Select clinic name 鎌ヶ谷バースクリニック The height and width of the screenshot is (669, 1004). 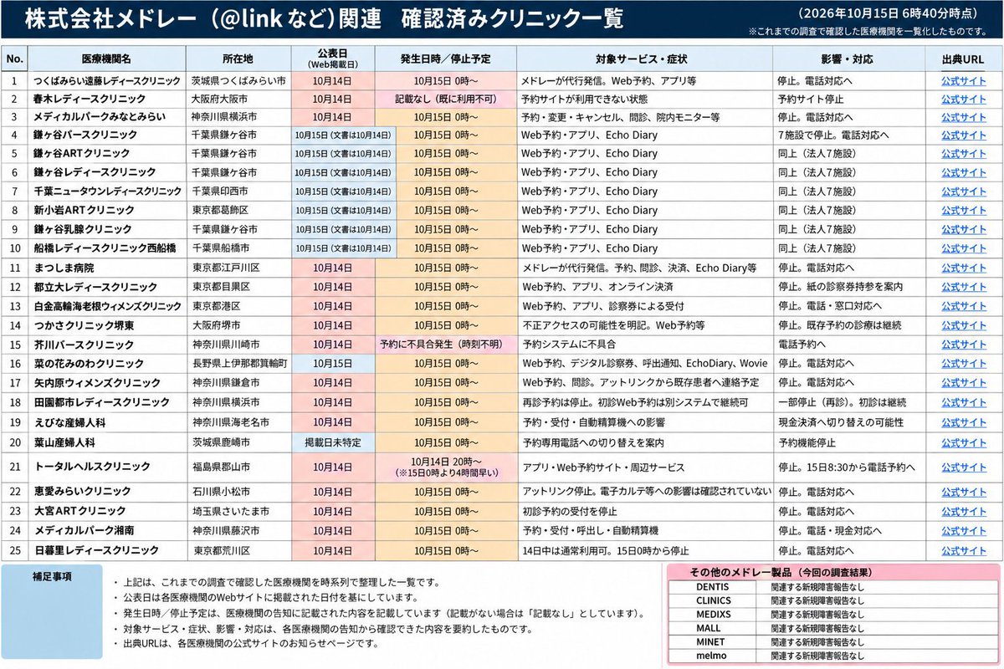86,135
